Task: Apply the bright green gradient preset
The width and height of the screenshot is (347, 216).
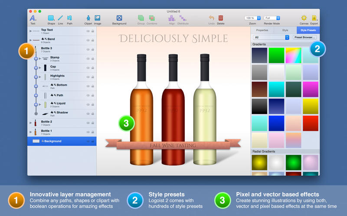Action: (x=276, y=55)
